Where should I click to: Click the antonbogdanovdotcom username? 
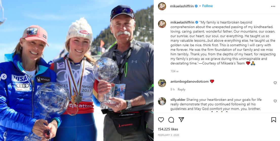[x=189, y=81]
